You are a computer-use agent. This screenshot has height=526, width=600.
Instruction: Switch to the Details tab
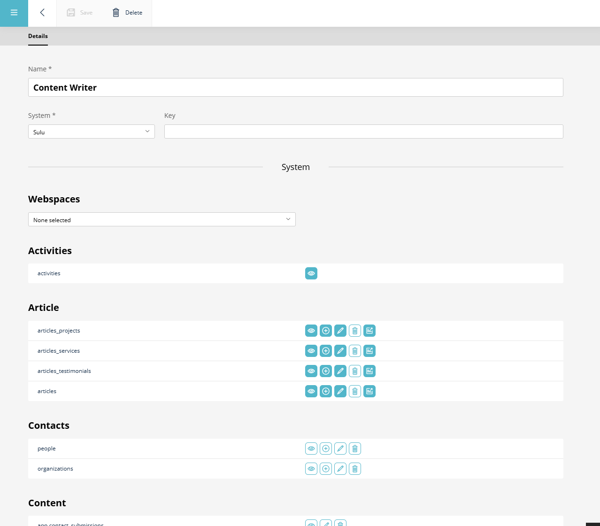(x=38, y=36)
